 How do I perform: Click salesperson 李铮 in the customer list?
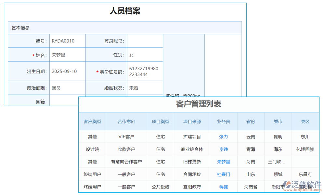coord(223,149)
